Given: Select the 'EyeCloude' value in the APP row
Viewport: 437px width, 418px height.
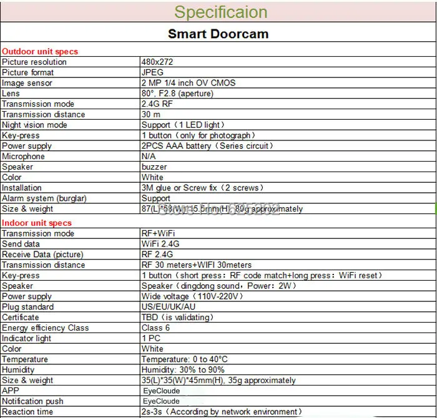Looking at the screenshot, I should [x=161, y=391].
